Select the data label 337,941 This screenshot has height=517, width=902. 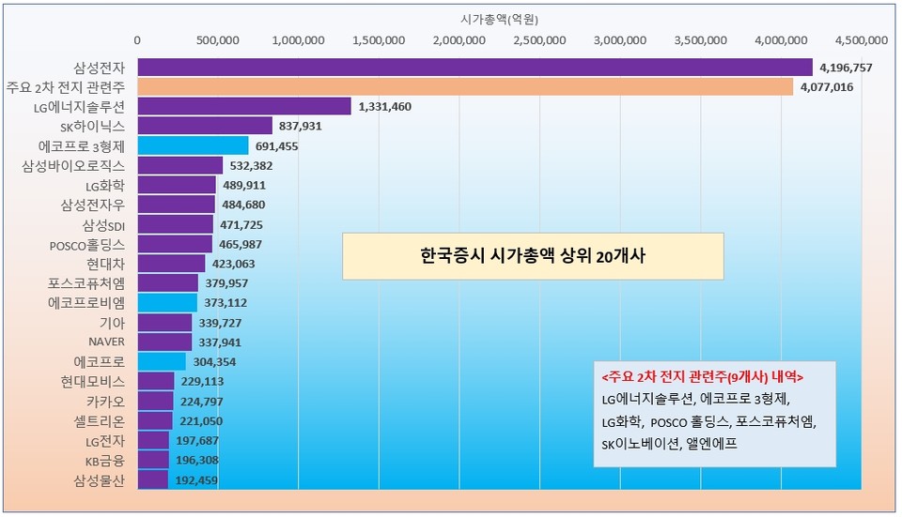220,342
